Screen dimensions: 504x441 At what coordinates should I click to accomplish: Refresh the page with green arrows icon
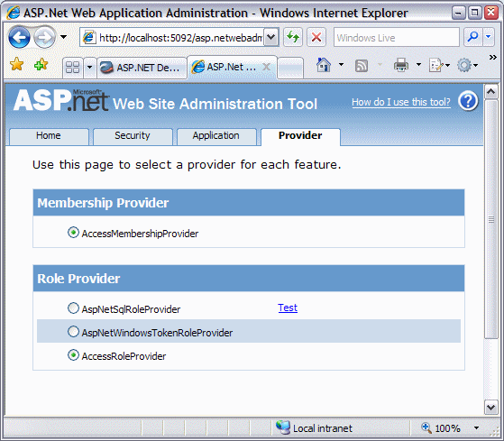coord(293,37)
